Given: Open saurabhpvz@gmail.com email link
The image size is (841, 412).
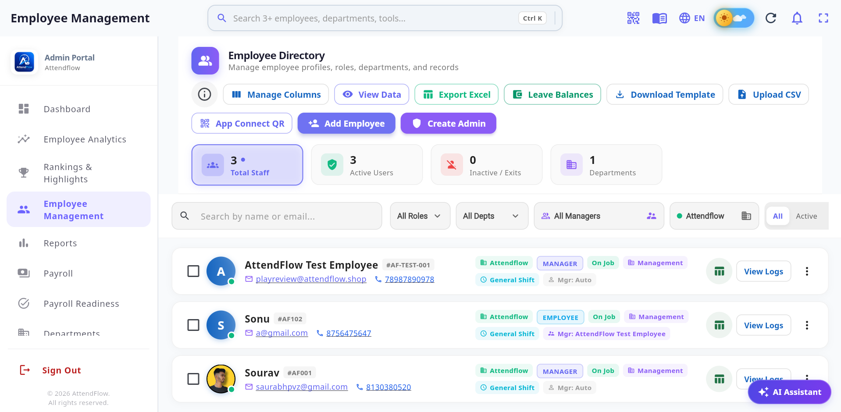Looking at the screenshot, I should pos(302,387).
